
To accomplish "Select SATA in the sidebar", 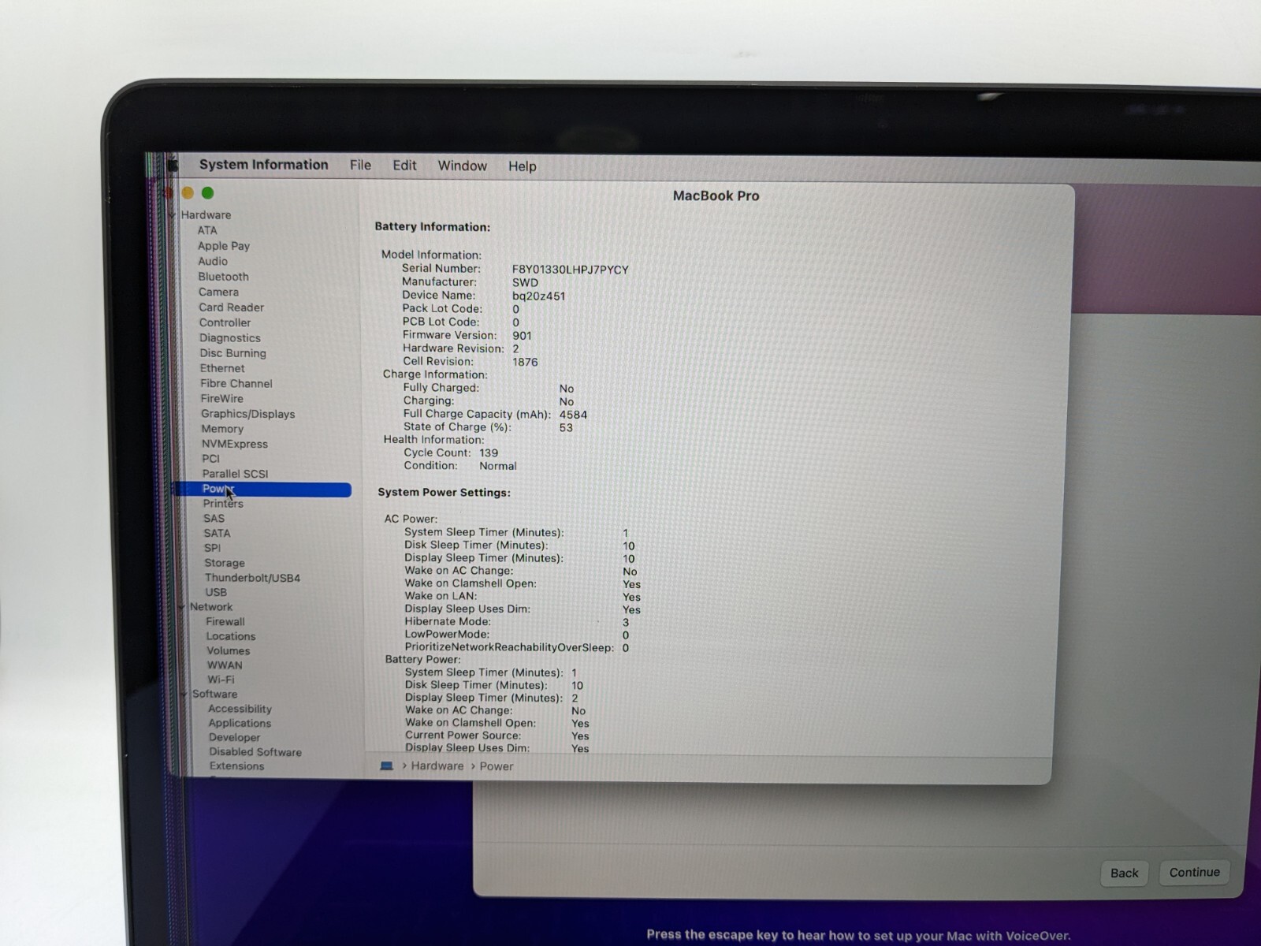I will point(217,534).
